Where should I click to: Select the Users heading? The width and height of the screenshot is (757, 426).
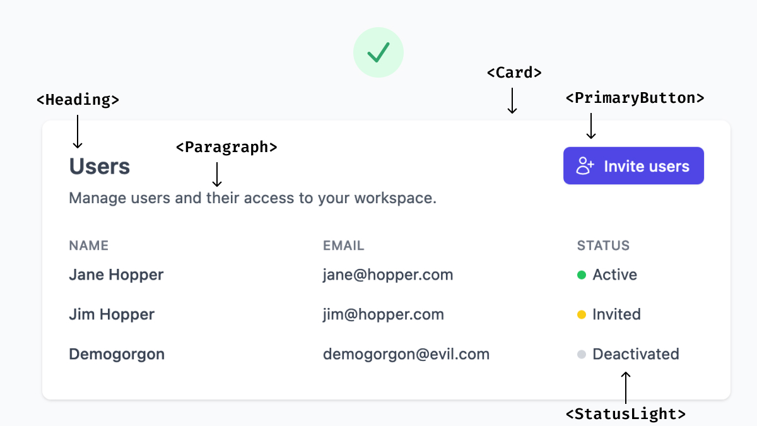point(100,166)
